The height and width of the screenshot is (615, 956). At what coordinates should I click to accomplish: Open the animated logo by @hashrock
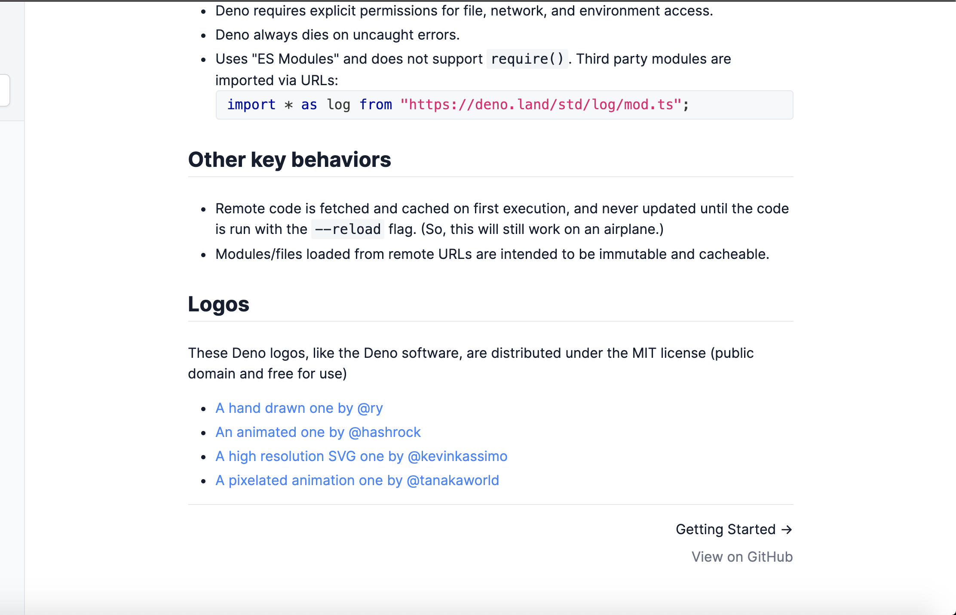pyautogui.click(x=318, y=432)
